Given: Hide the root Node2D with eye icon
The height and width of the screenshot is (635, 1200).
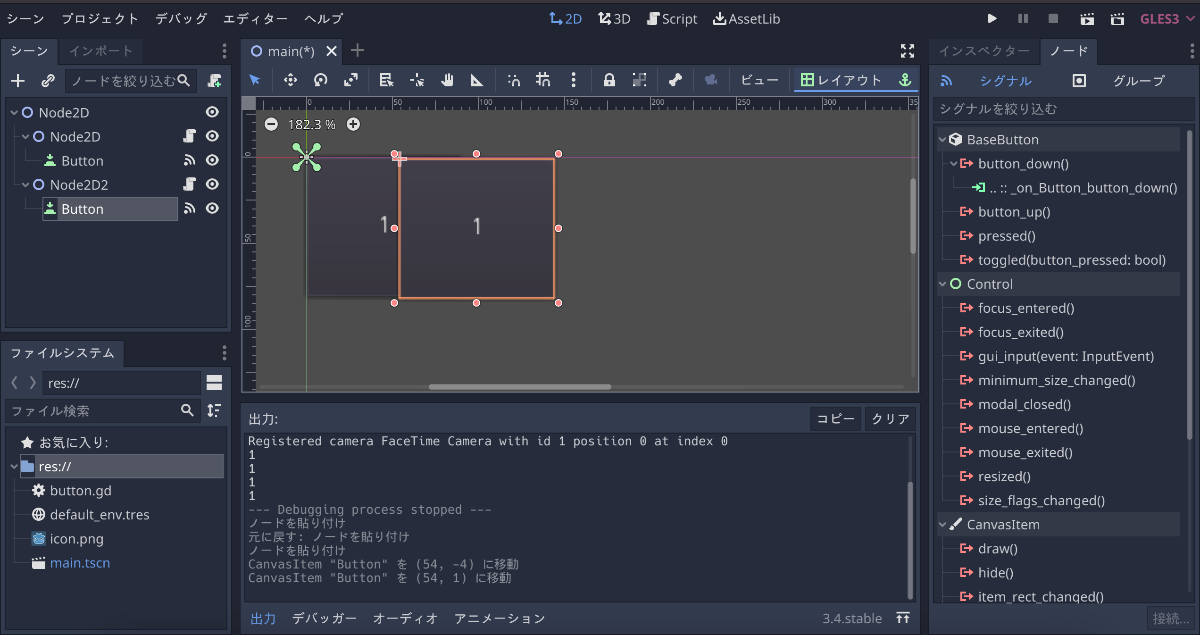Looking at the screenshot, I should coord(212,112).
